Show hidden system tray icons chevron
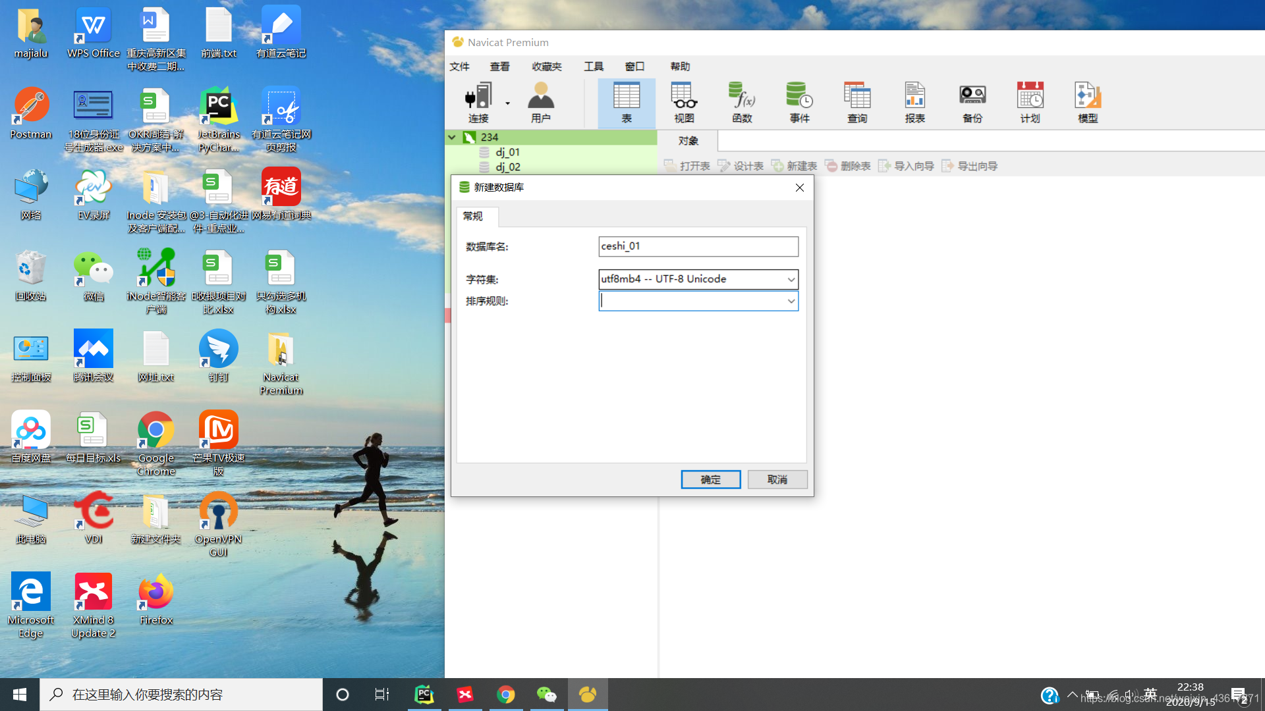1265x711 pixels. [x=1073, y=695]
